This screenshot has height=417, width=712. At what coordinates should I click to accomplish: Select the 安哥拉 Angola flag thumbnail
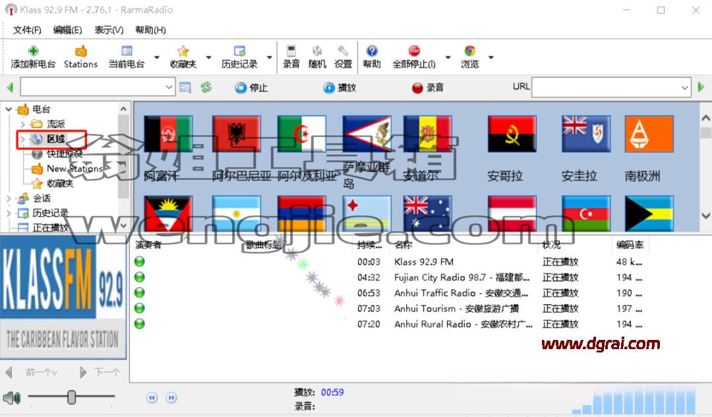[x=512, y=134]
